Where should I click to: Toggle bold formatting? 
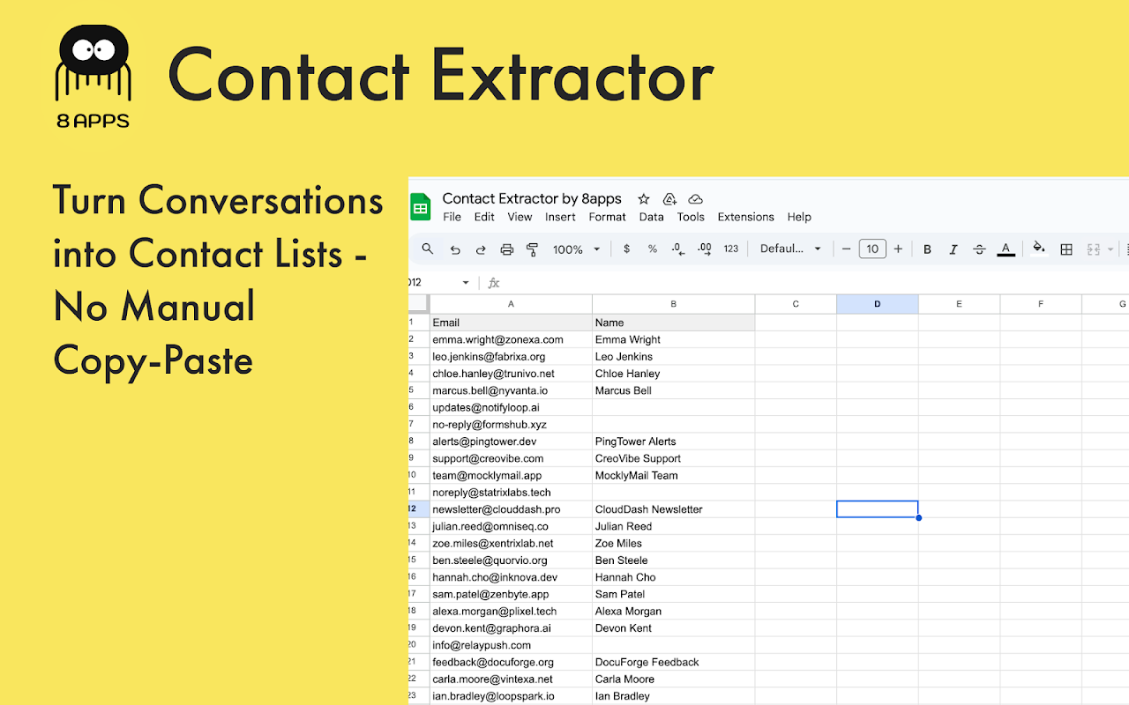(x=927, y=249)
